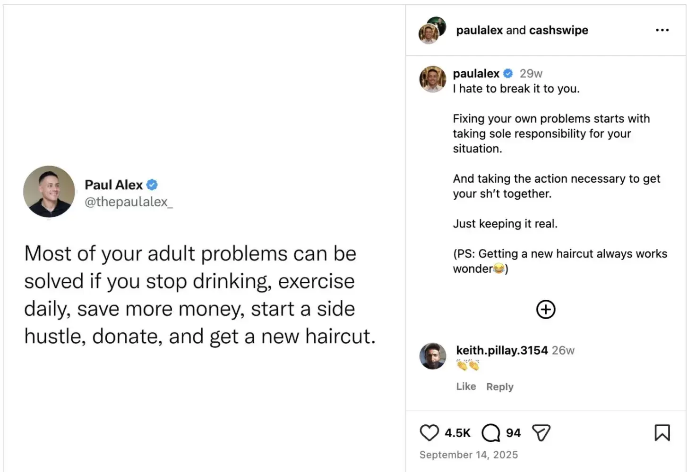Screen dimensions: 687x472
Task: Open comments via the speech bubble icon
Action: pyautogui.click(x=491, y=433)
